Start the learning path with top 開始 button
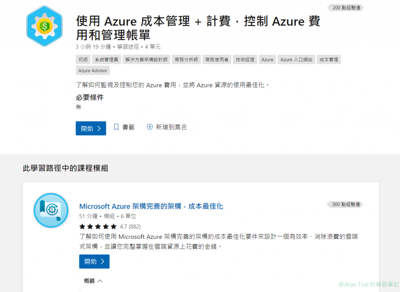 click(x=91, y=128)
